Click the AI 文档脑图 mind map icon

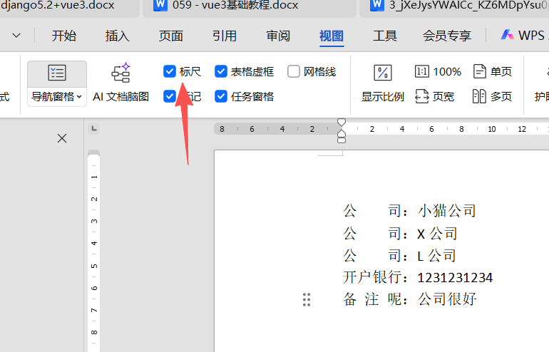coord(121,73)
